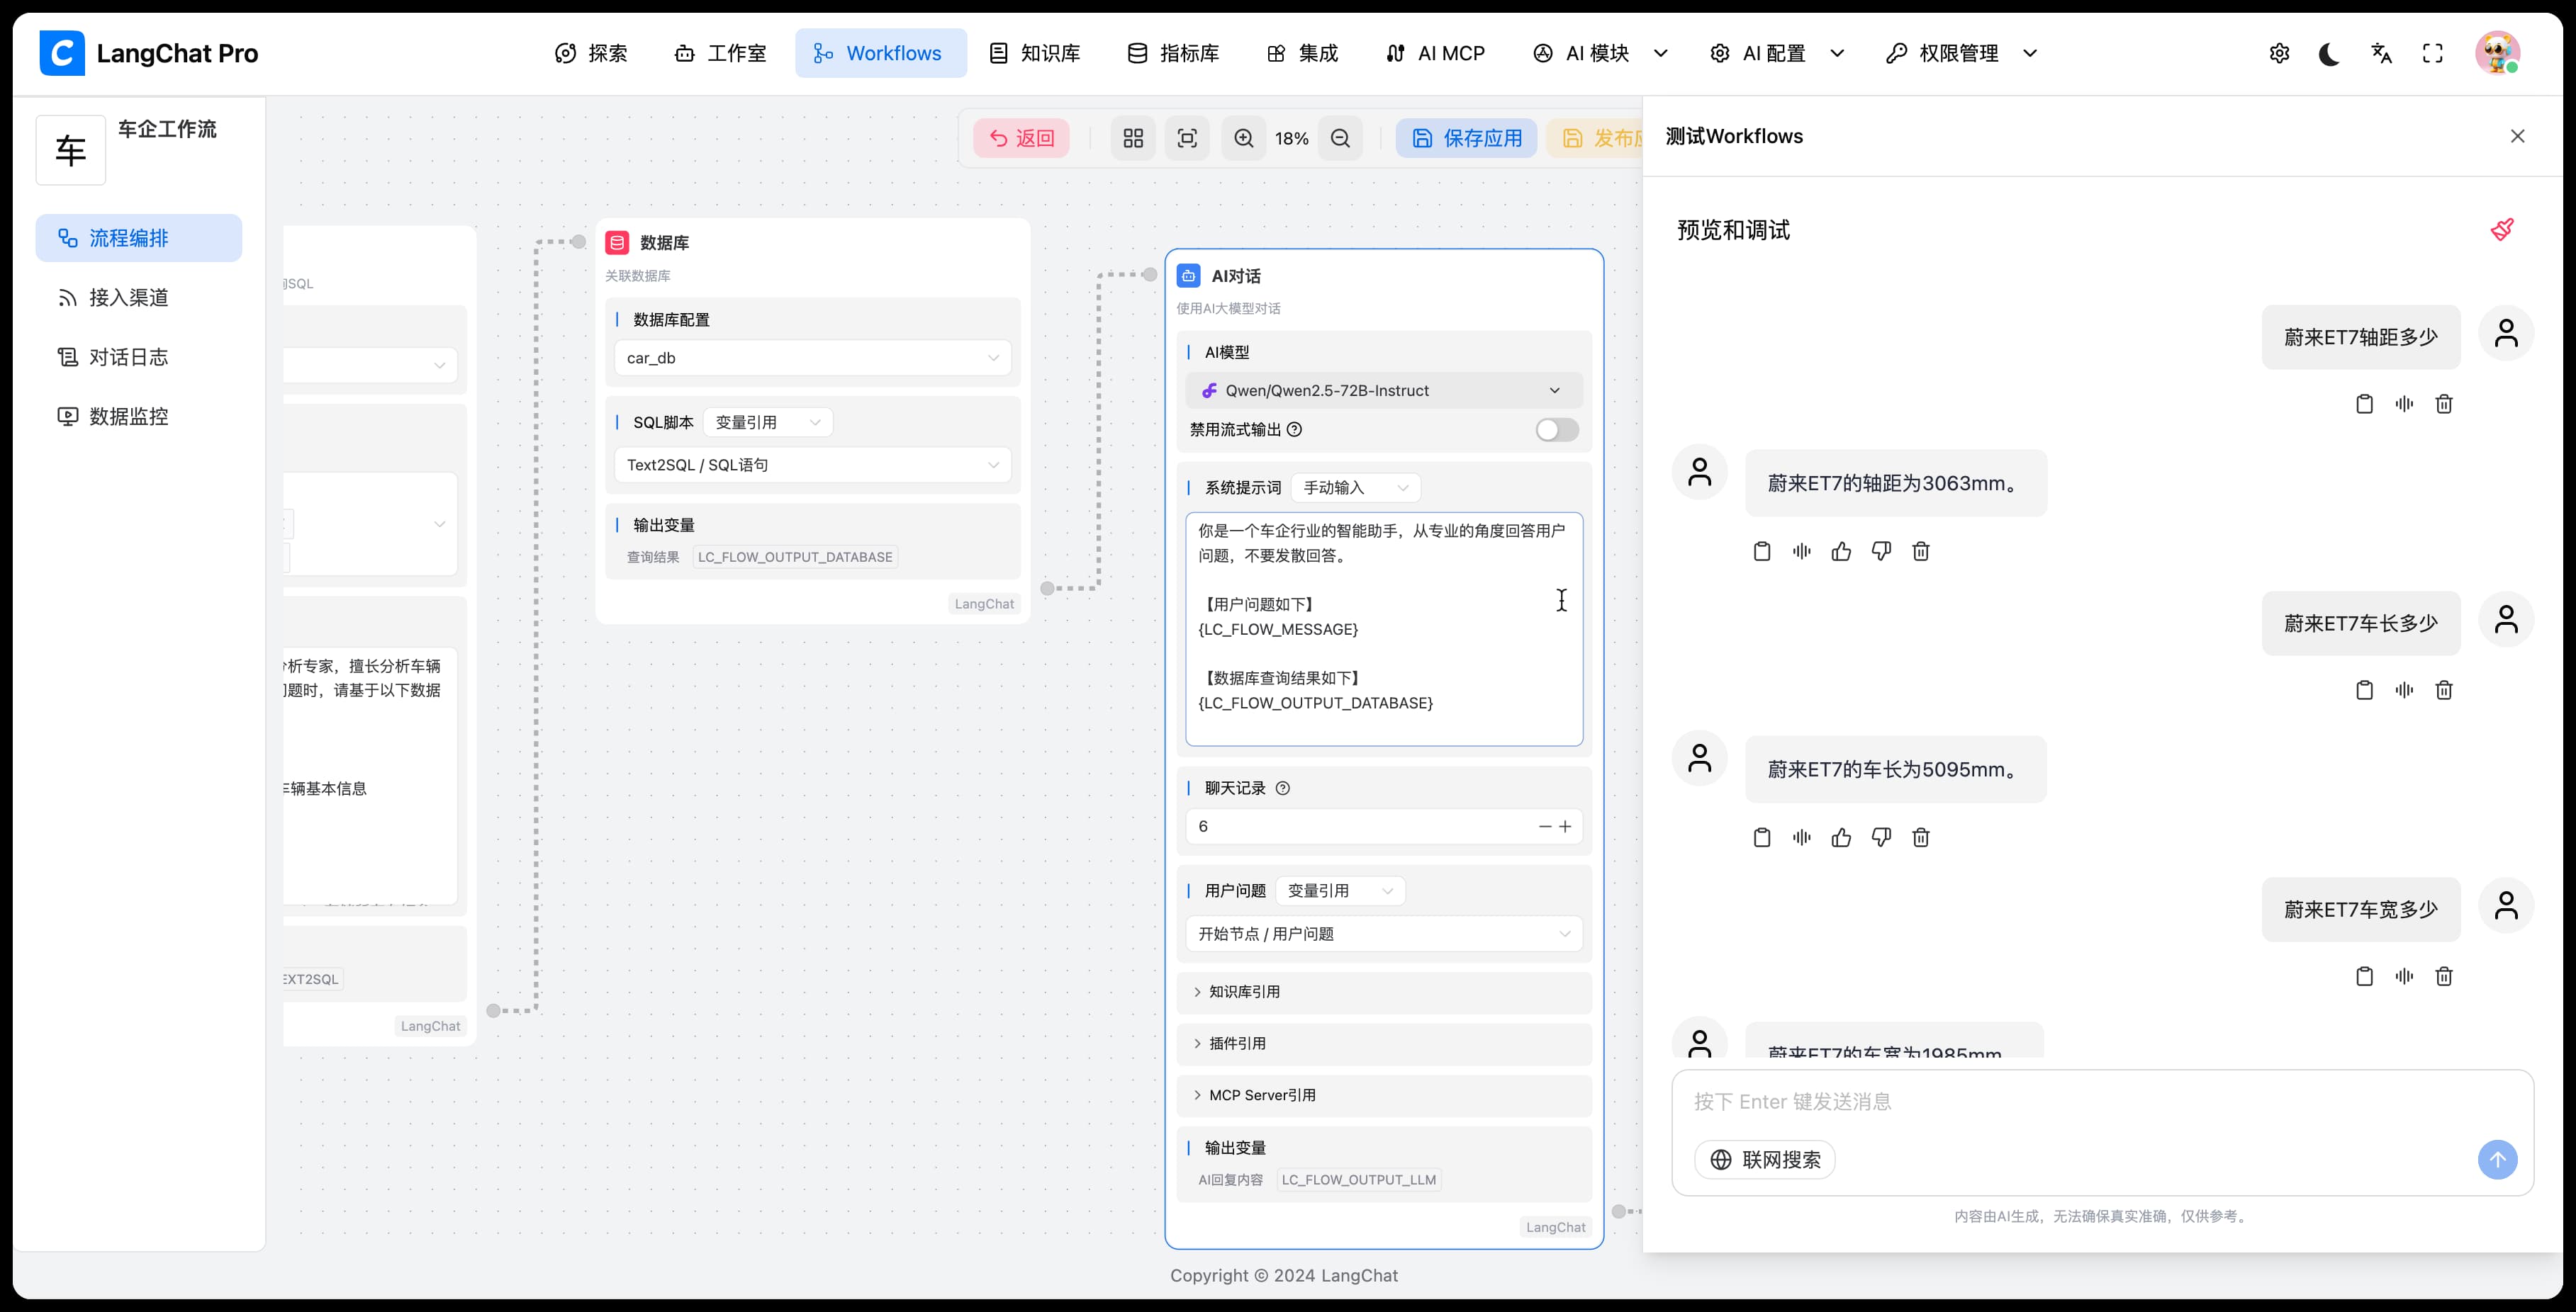Switch to dark mode with moon icon

pos(2329,54)
